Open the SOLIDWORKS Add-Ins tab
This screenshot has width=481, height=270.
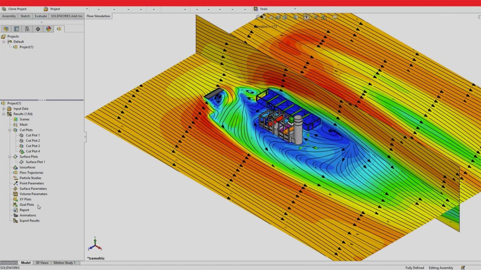[66, 16]
